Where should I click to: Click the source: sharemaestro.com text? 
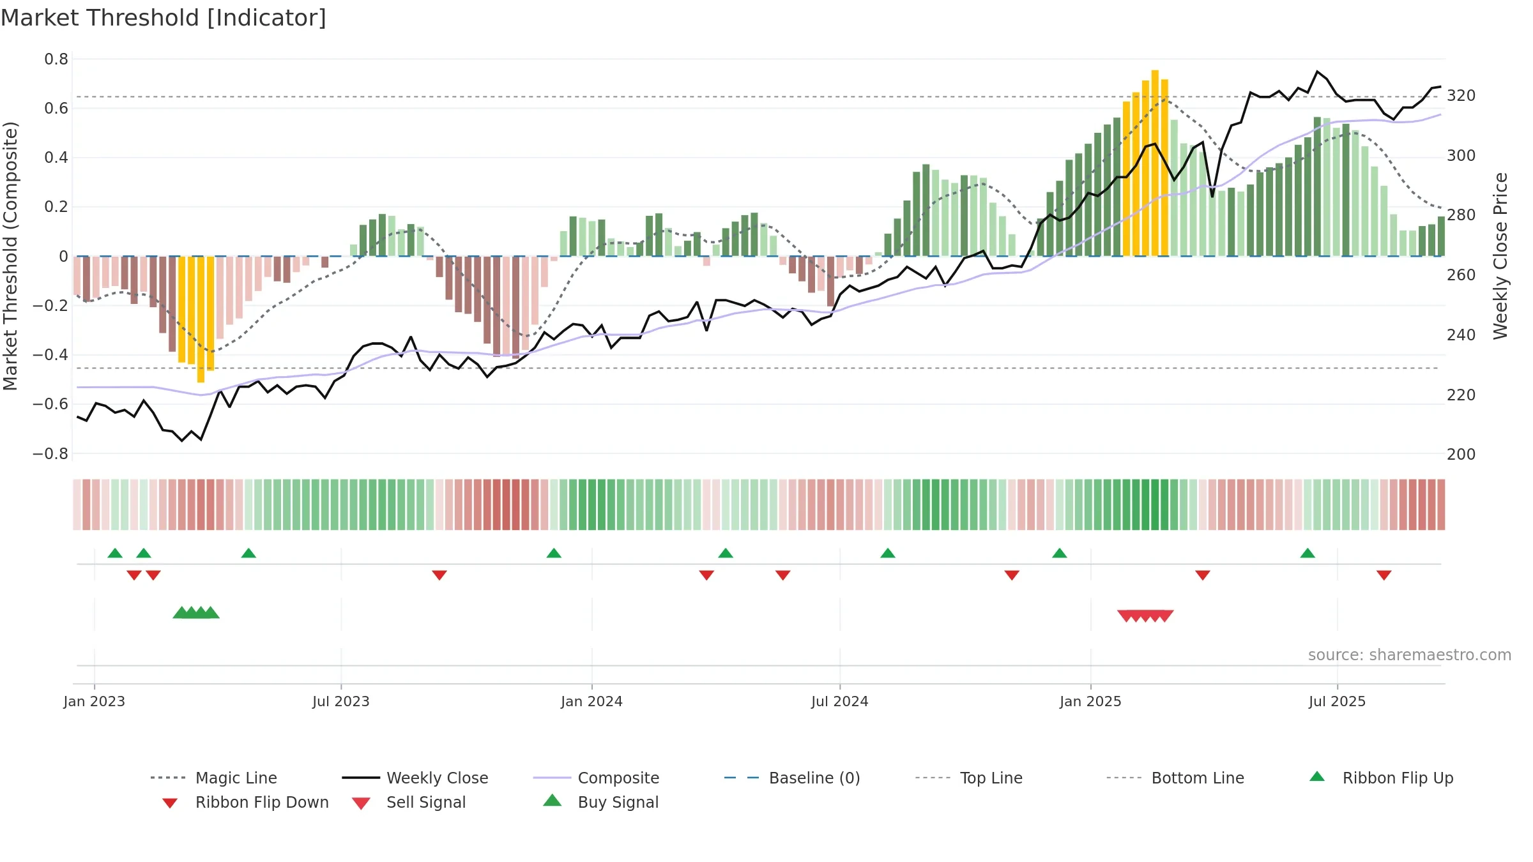1410,655
